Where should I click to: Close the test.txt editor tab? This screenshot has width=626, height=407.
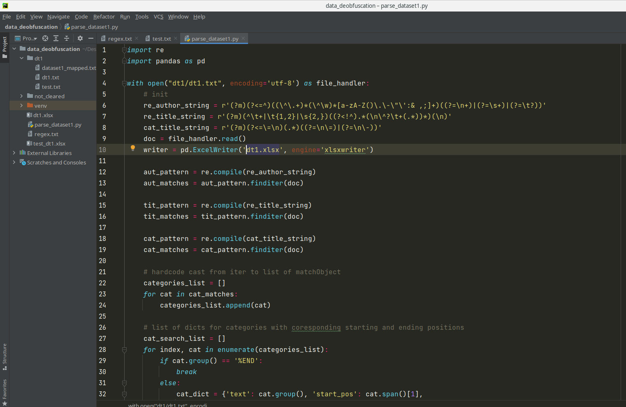(176, 38)
